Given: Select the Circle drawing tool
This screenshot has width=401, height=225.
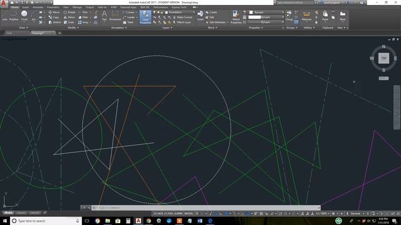Looking at the screenshot, I should [x=24, y=16].
